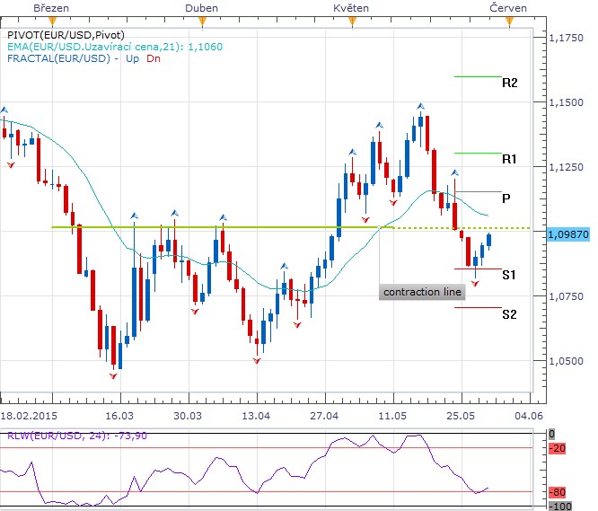Click the gray 'contraction line' annotation
Image resolution: width=598 pixels, height=511 pixels.
point(422,293)
